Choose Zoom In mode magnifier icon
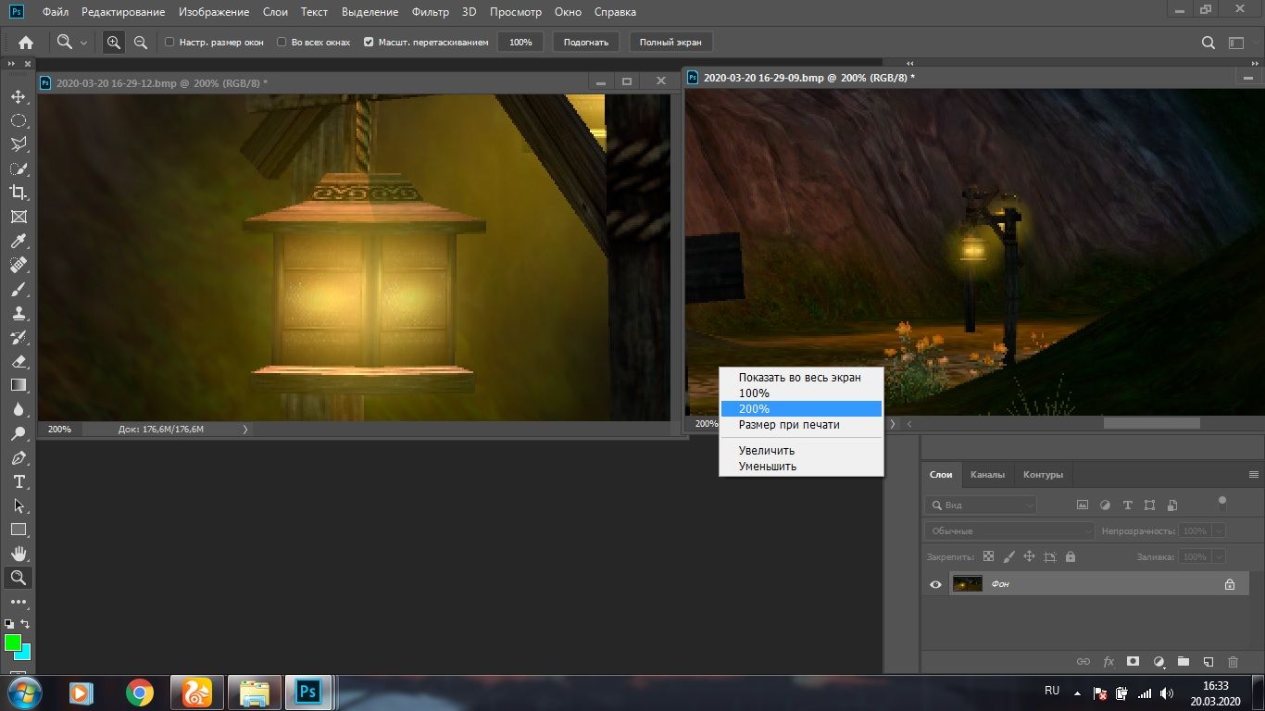1265x711 pixels. [113, 43]
